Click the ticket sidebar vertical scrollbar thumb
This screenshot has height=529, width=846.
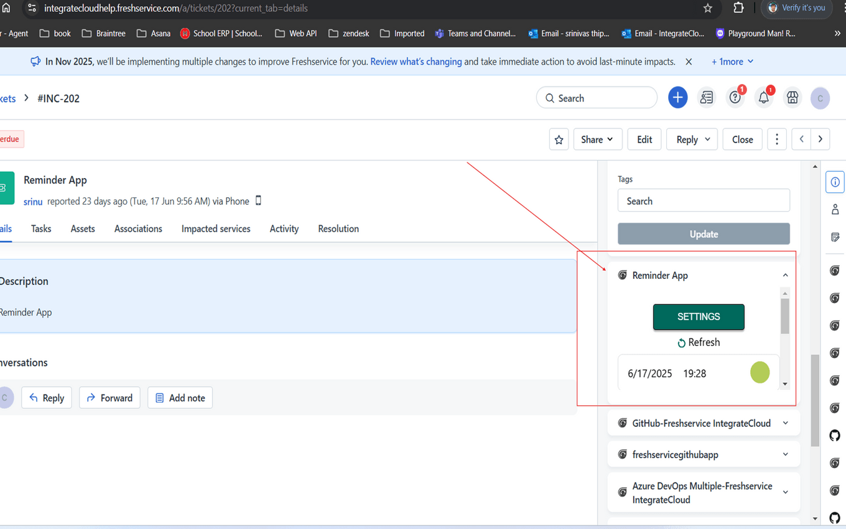click(815, 401)
